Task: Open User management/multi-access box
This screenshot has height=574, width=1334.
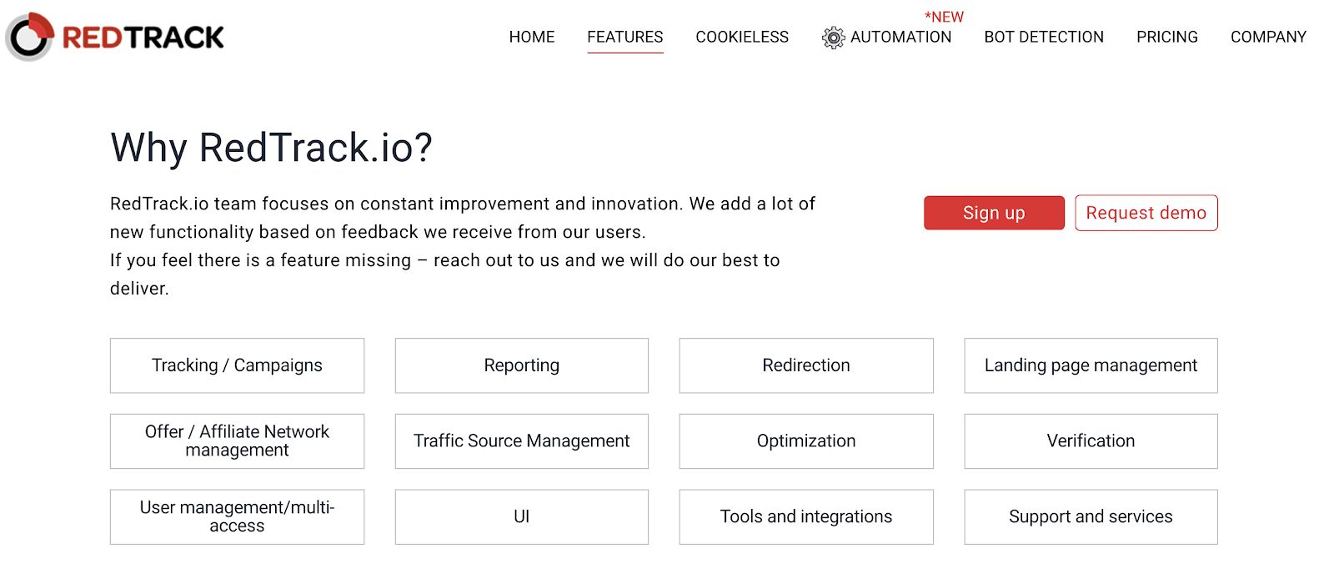Action: 237,517
